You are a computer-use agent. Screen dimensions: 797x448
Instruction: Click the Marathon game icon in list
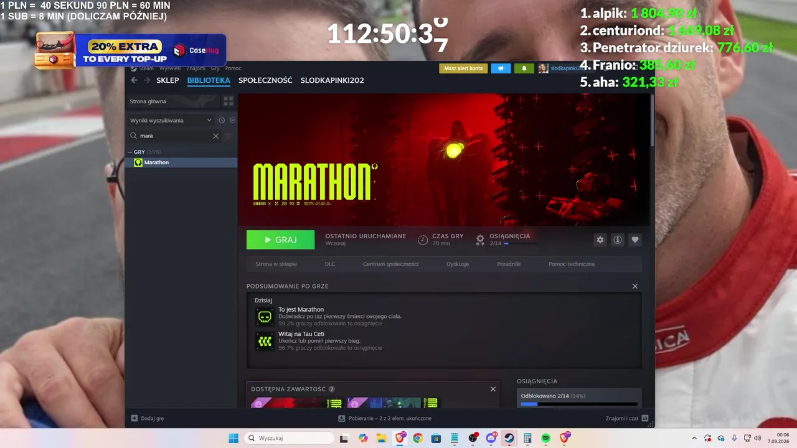(138, 162)
